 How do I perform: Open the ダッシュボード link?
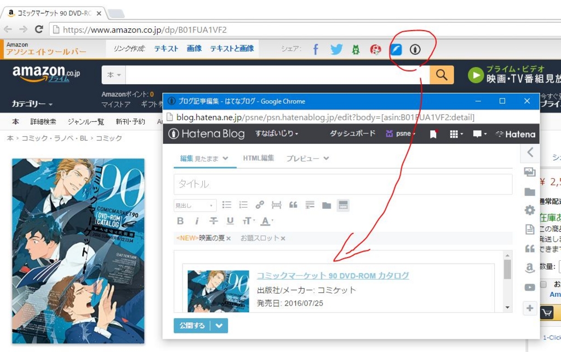pos(352,133)
